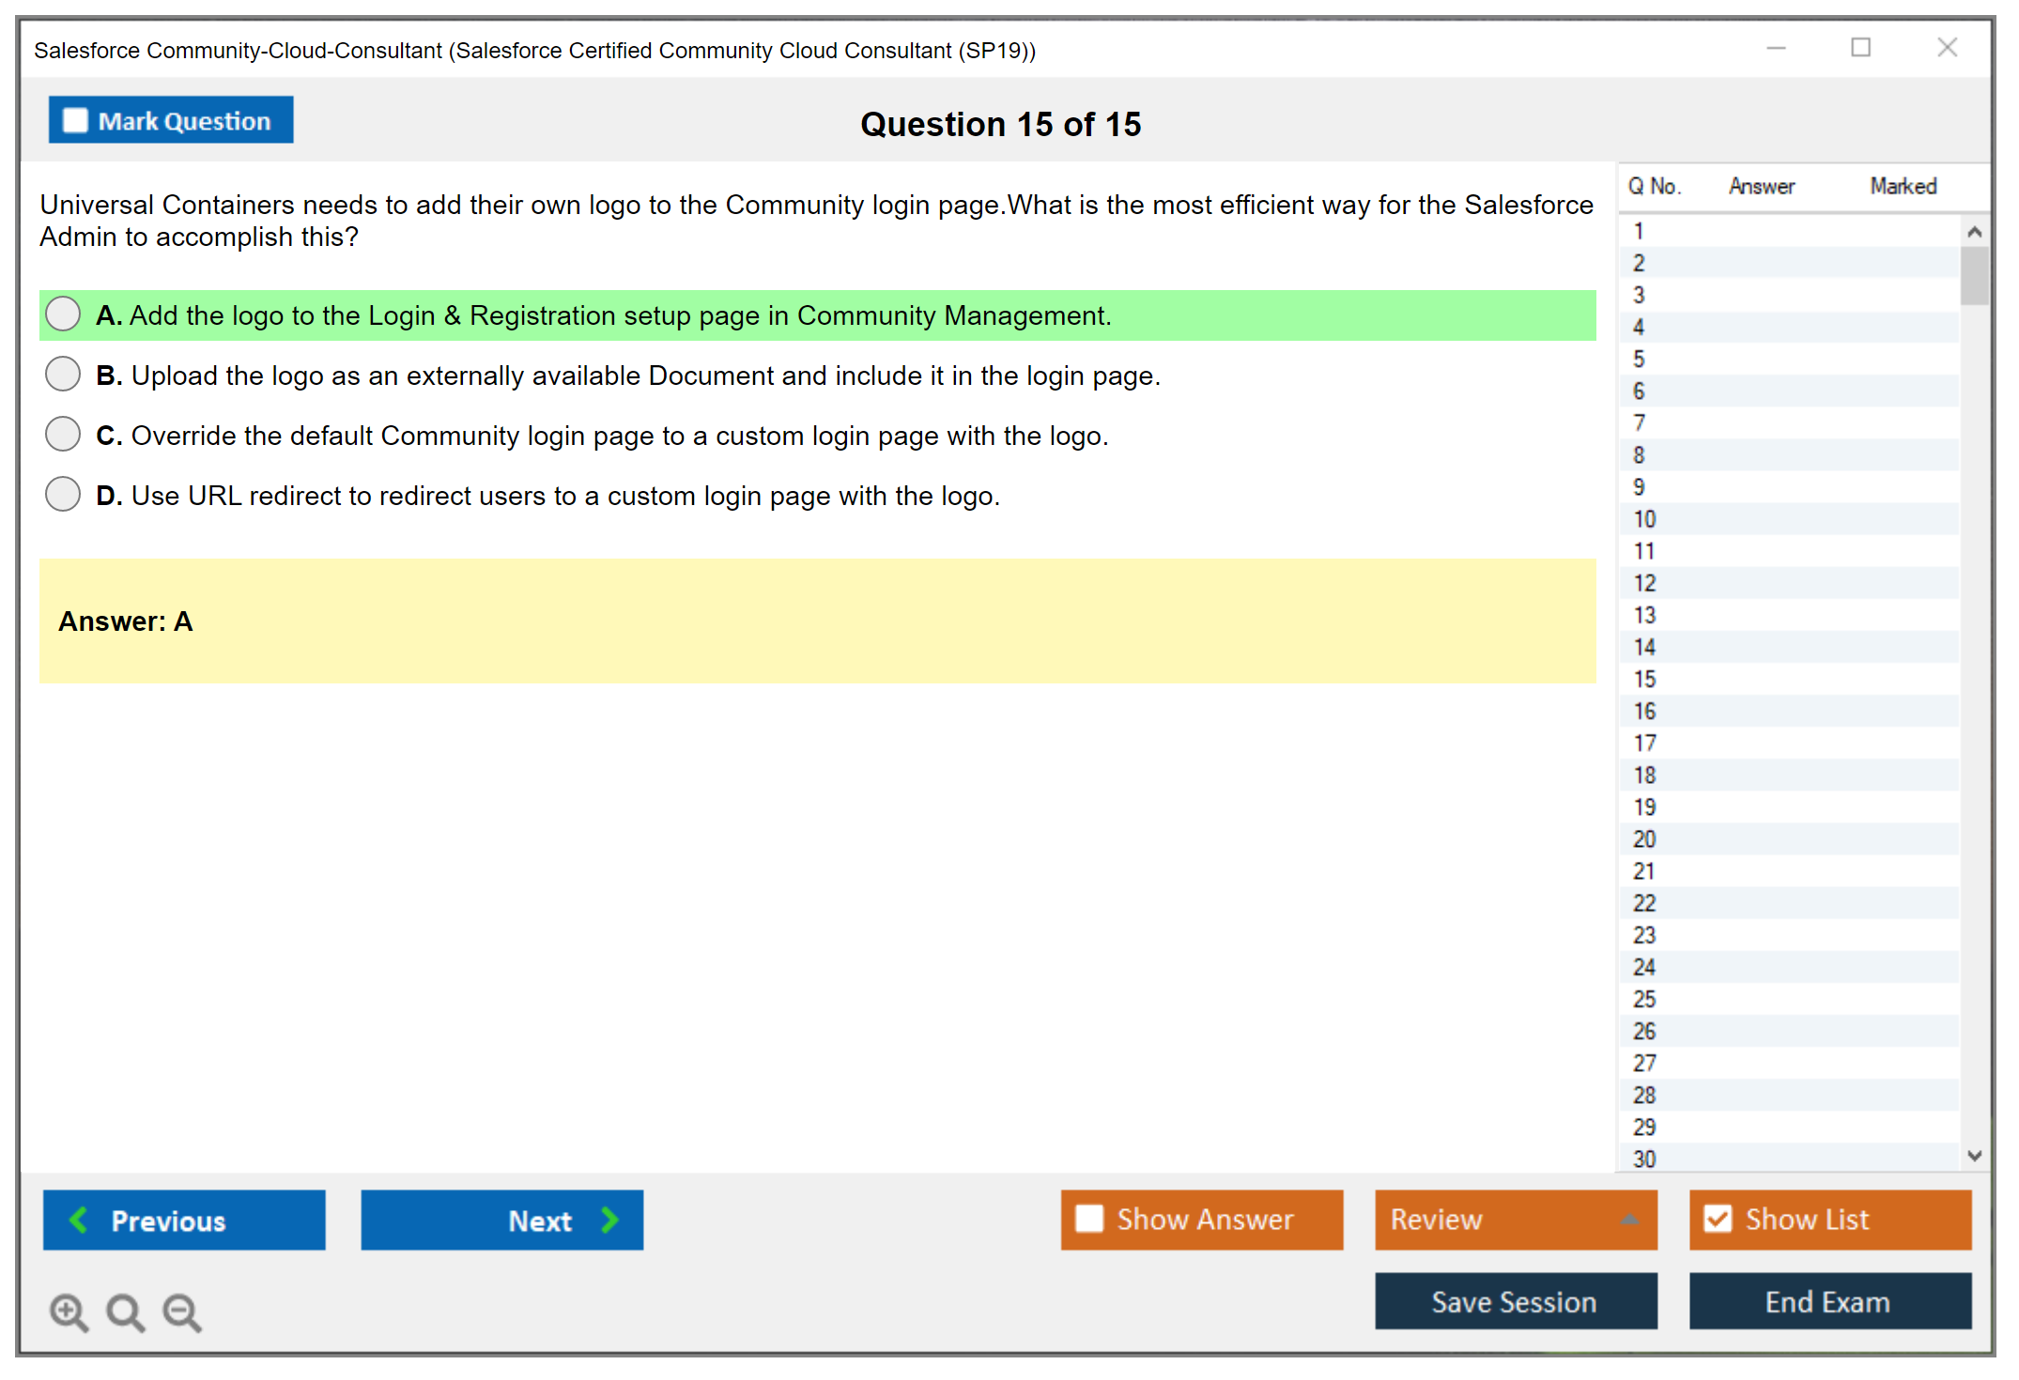Screen dimensions: 2019x1380
Task: Jump to question 7 in the list
Action: (1639, 423)
